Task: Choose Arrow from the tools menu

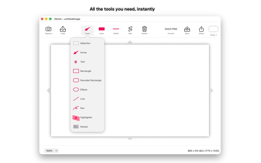Action: 87,52
